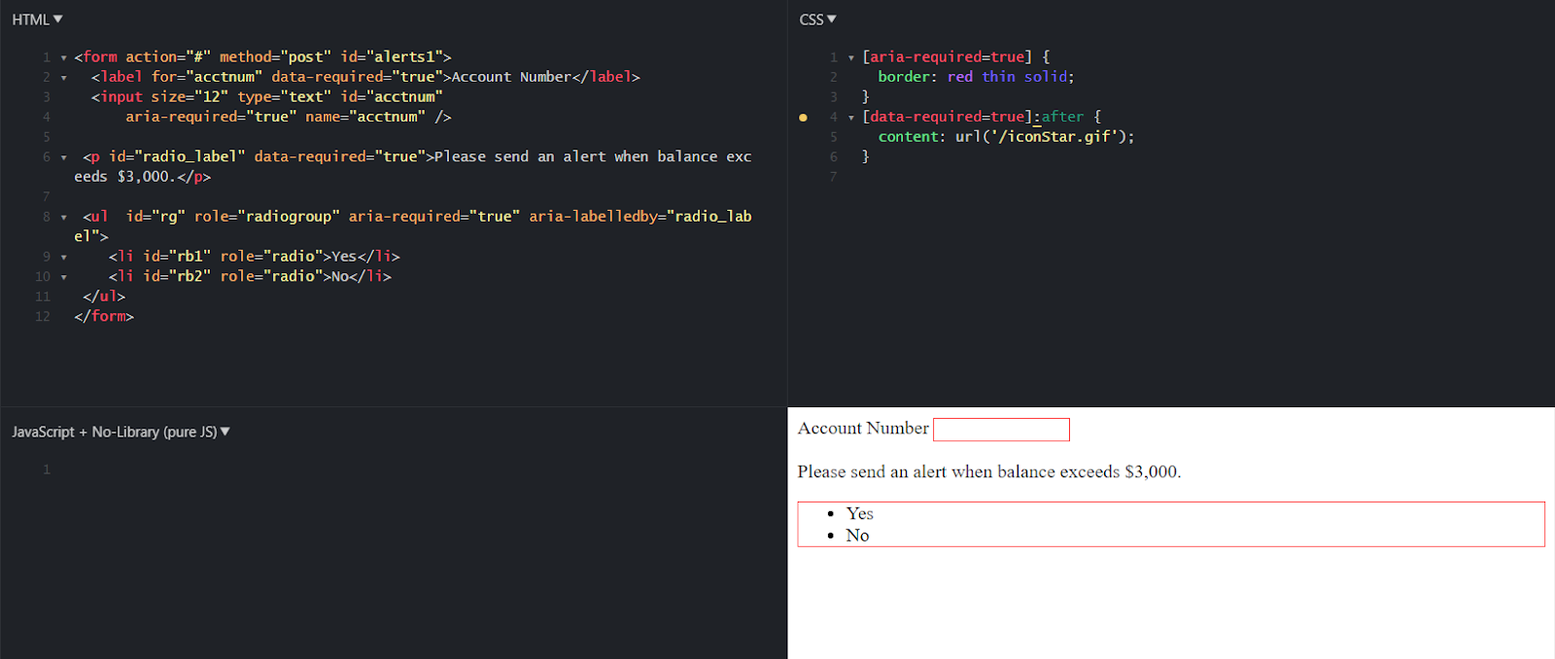Place cursor on JavaScript editor line 1
The image size is (1555, 659).
(x=389, y=469)
